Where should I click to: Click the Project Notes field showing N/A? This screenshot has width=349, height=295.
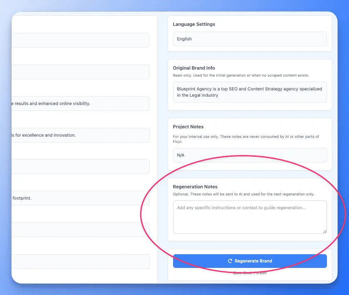pos(250,155)
